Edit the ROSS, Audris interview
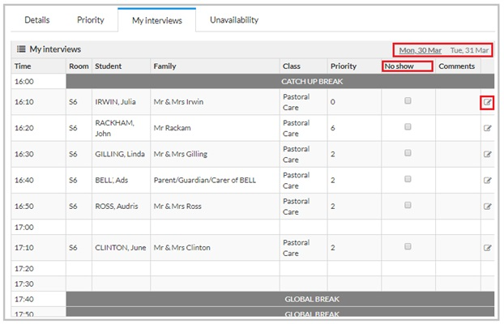 coord(487,207)
